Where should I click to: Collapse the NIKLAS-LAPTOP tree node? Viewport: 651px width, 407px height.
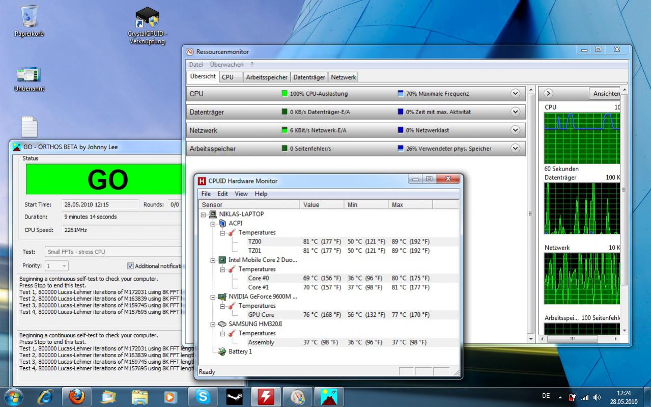[204, 214]
